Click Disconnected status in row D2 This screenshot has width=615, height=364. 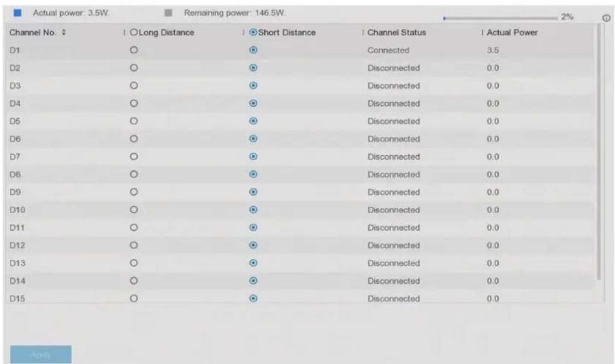coord(393,68)
